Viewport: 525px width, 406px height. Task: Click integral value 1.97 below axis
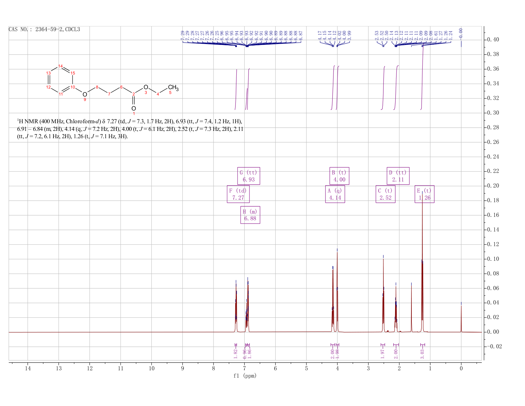382,353
